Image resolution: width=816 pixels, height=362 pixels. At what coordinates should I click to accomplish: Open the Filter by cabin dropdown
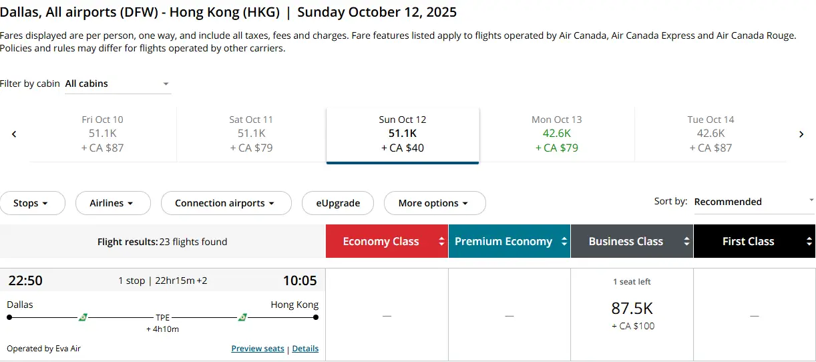click(x=118, y=84)
